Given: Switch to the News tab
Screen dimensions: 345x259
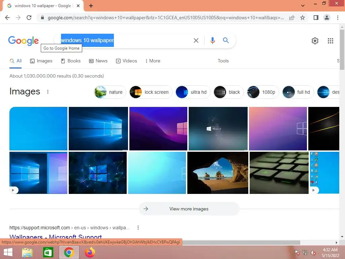Looking at the screenshot, I should point(98,61).
